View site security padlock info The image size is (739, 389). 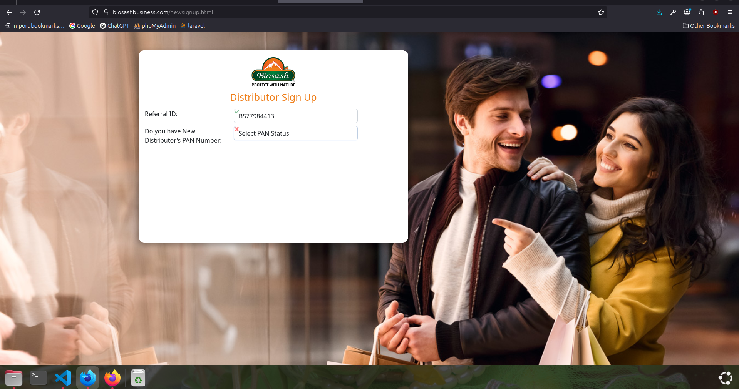pos(106,12)
